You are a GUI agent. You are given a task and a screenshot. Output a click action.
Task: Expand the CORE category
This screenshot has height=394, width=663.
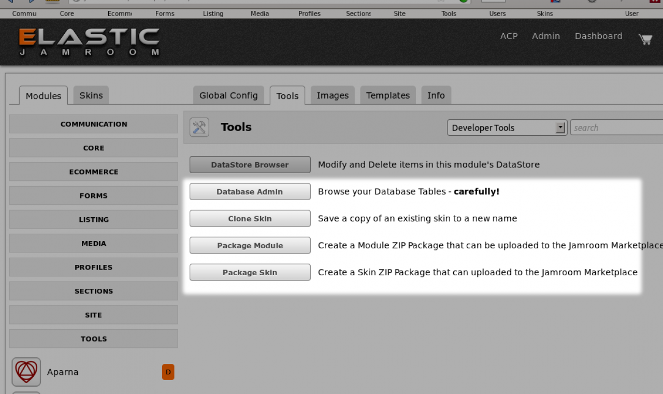coord(94,148)
